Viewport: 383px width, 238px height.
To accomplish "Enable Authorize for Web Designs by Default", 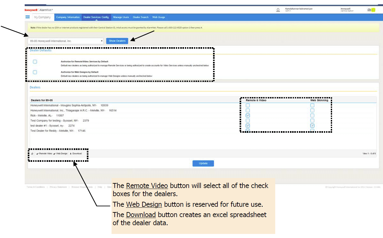I will point(35,72).
